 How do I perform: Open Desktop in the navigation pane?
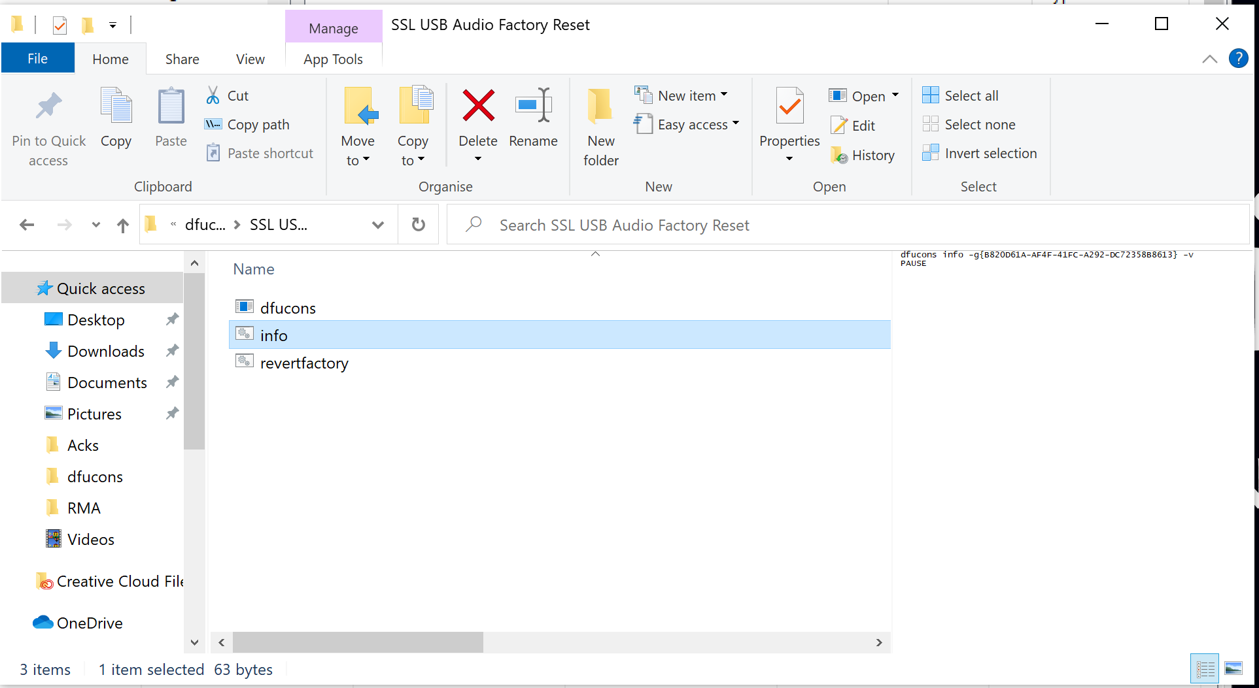(x=95, y=319)
